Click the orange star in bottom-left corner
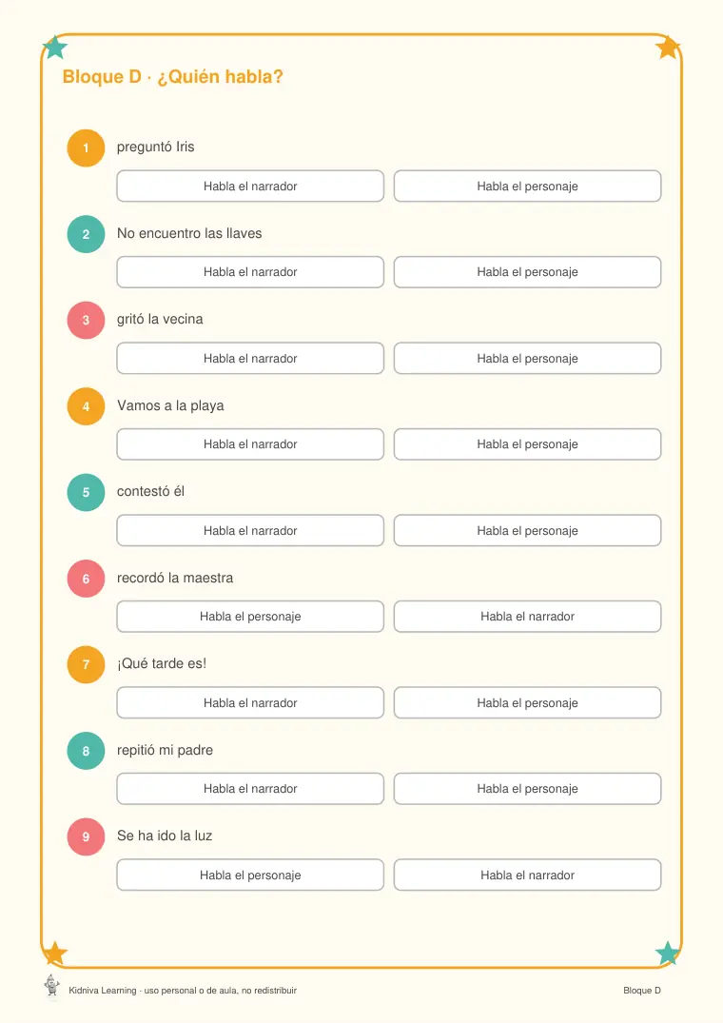723x1023 pixels. click(x=55, y=954)
